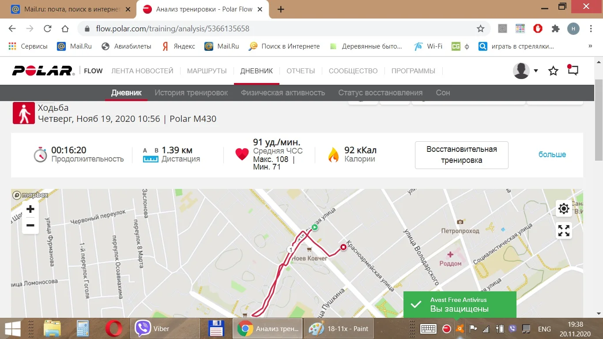The image size is (603, 339).
Task: Click the Polar logo
Action: click(43, 71)
